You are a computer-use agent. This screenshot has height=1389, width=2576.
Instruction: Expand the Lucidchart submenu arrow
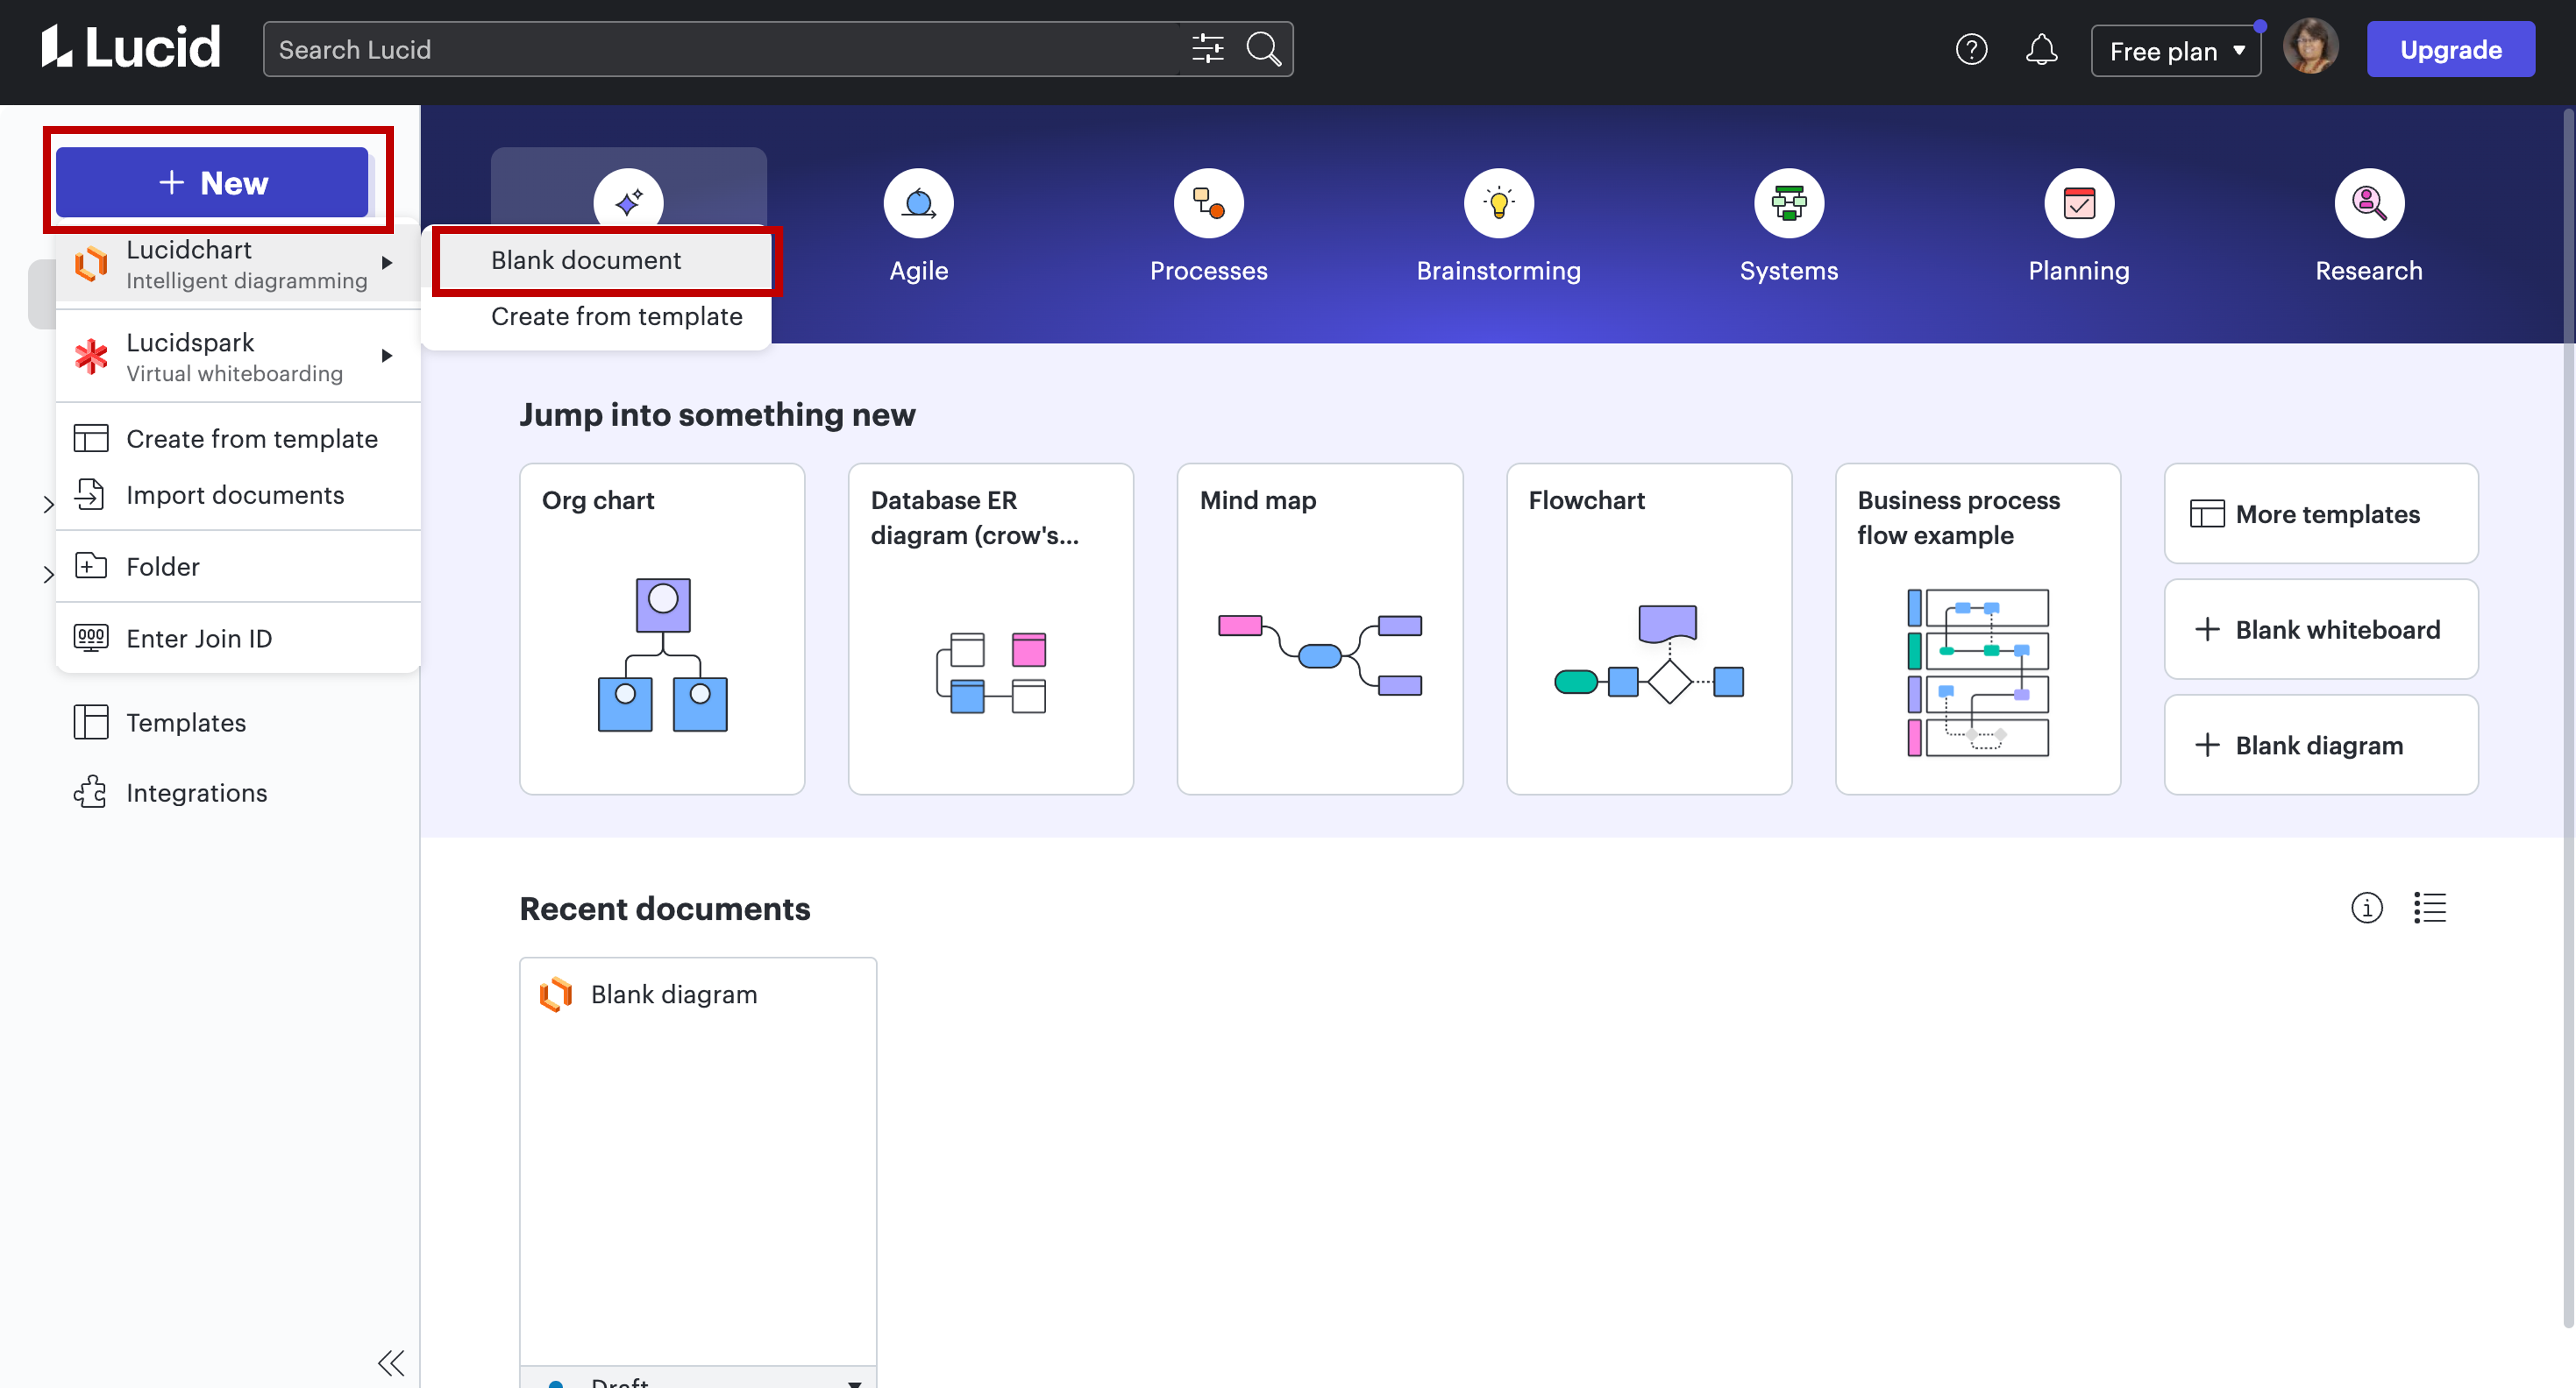coord(387,263)
